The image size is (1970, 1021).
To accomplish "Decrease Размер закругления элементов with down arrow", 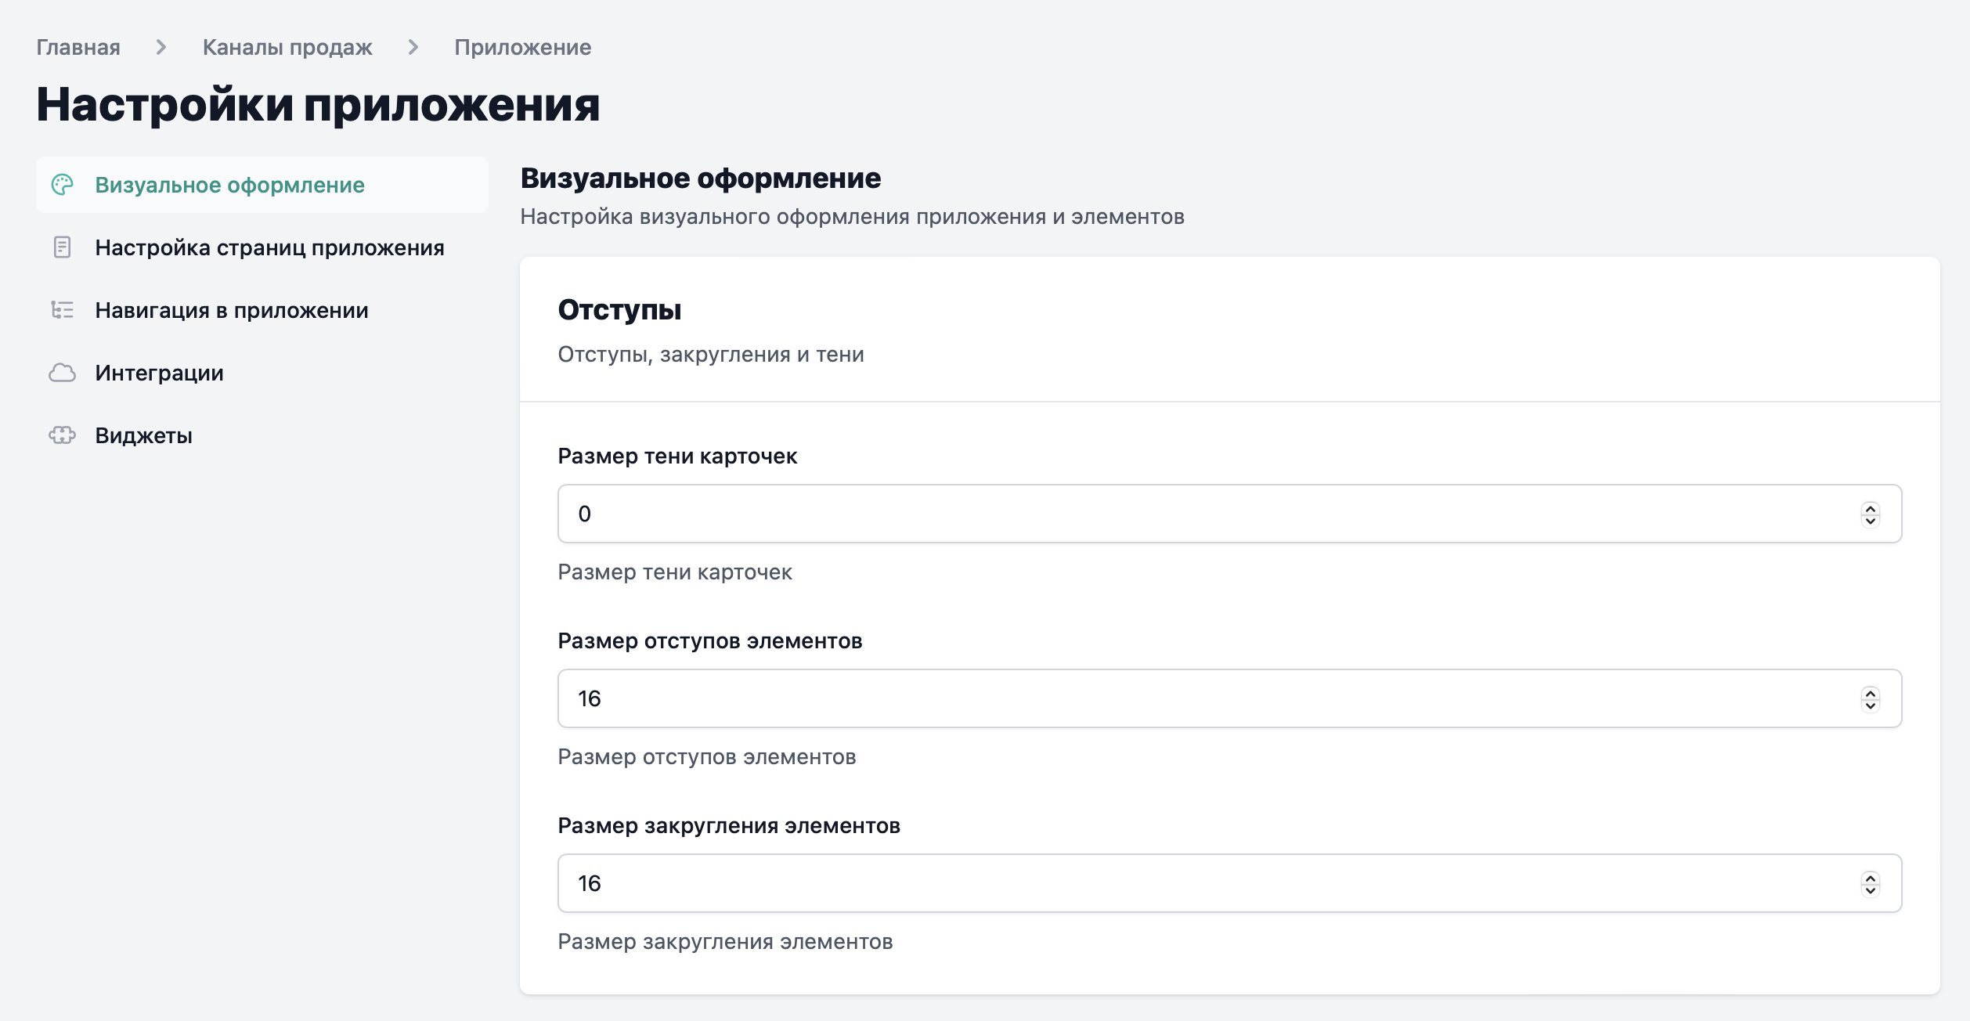I will pos(1871,890).
